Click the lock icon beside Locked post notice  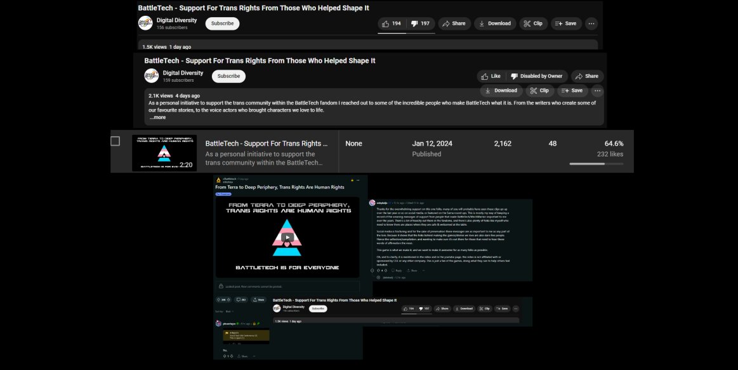(221, 286)
